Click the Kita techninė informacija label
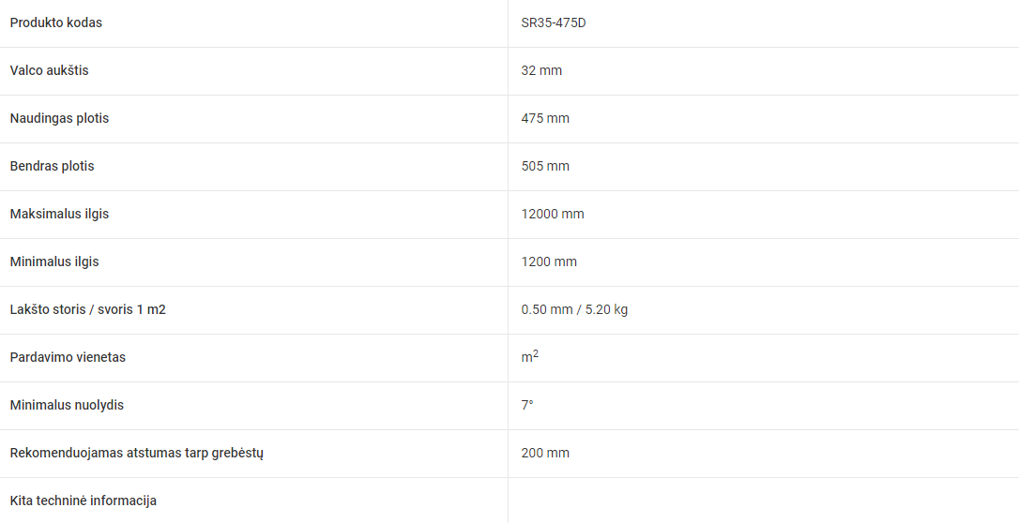This screenshot has width=1019, height=523. (x=84, y=501)
